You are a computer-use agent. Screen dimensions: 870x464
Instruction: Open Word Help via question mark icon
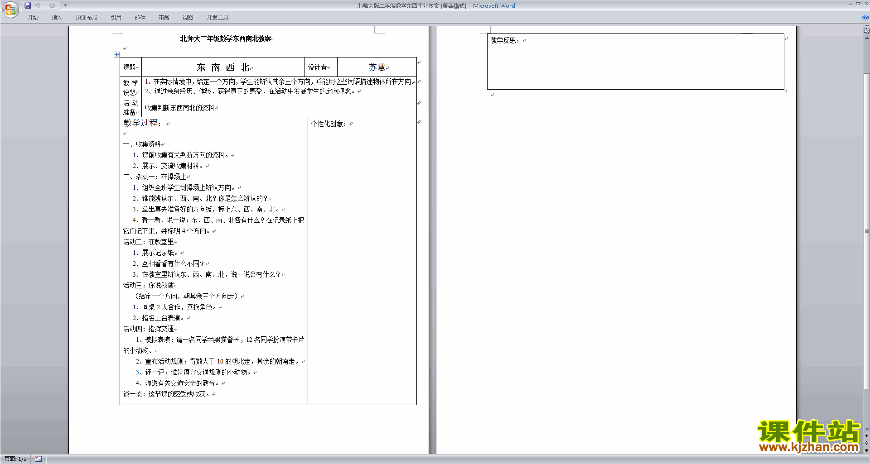pos(865,17)
